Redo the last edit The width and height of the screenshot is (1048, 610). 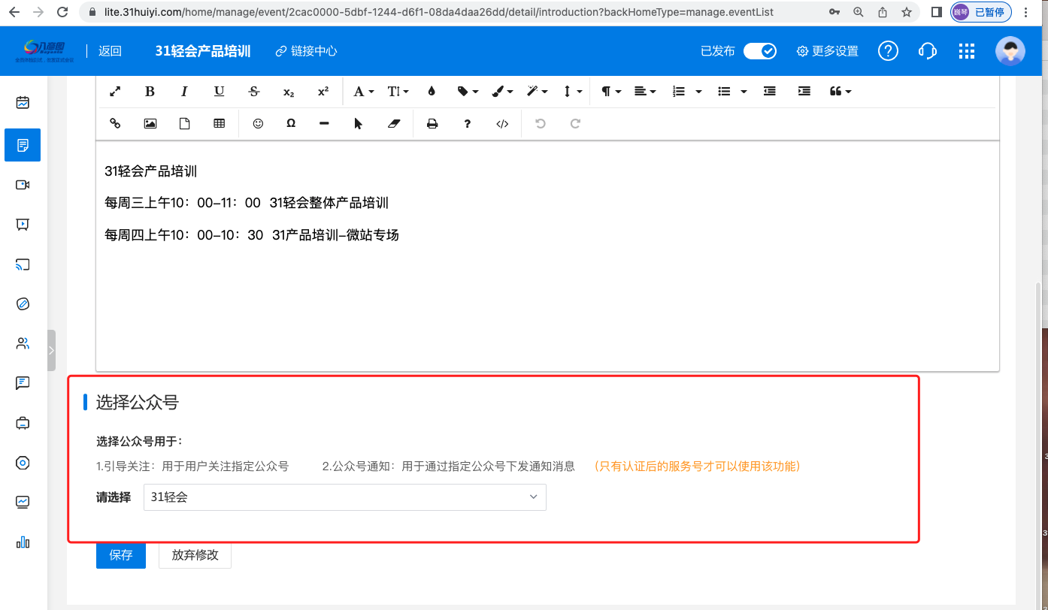(575, 124)
